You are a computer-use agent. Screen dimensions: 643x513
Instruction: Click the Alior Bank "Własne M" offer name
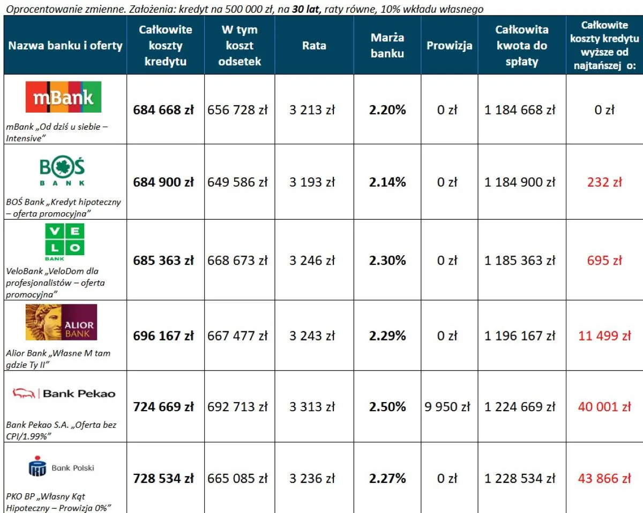[58, 359]
